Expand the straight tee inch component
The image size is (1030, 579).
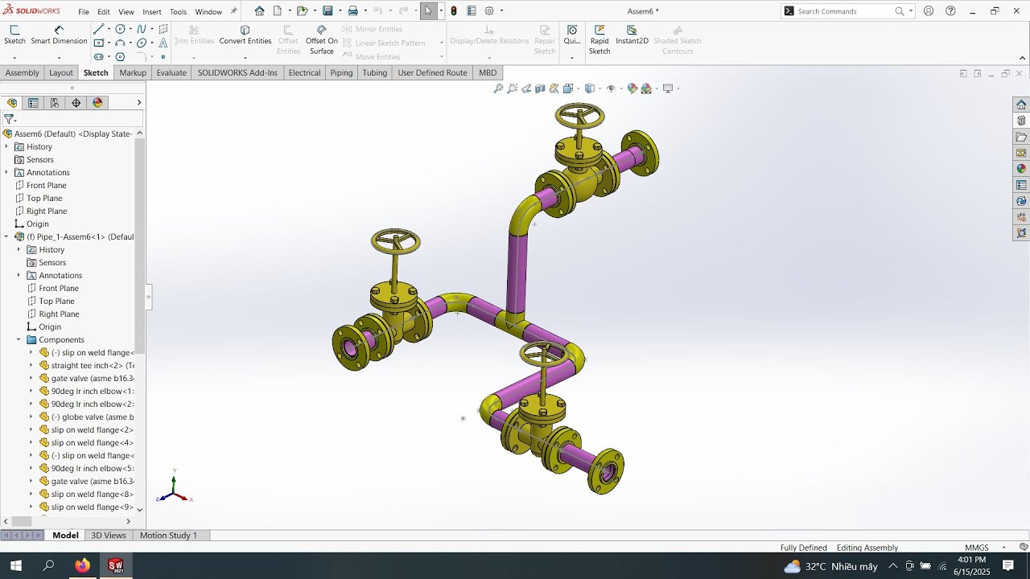[x=31, y=365]
